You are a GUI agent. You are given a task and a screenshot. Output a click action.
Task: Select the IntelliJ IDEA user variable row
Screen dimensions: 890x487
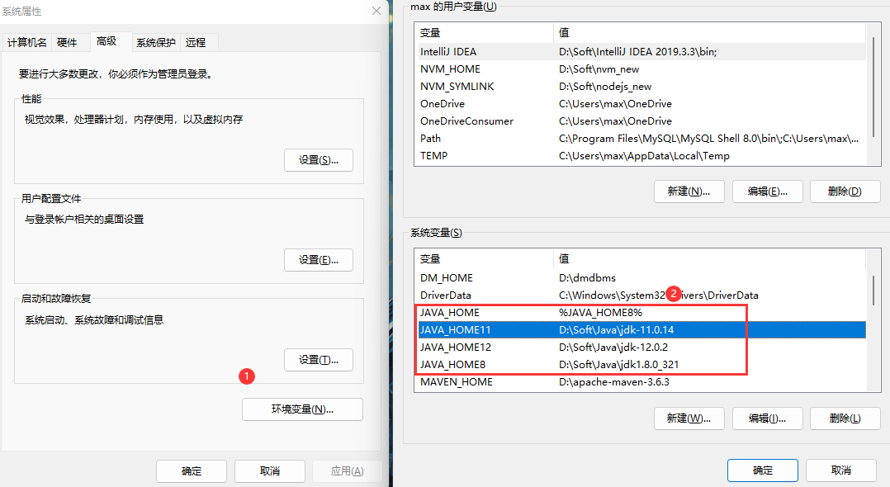tap(641, 52)
